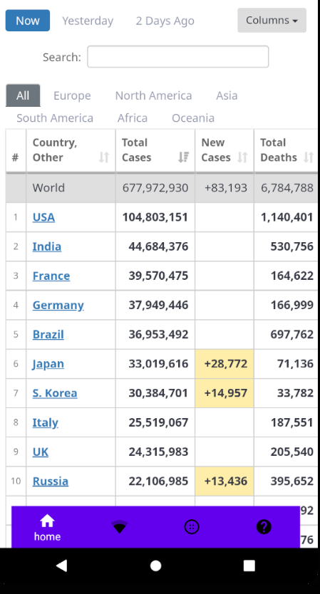The width and height of the screenshot is (320, 594).
Task: Tap Android home circle button
Action: 156,566
